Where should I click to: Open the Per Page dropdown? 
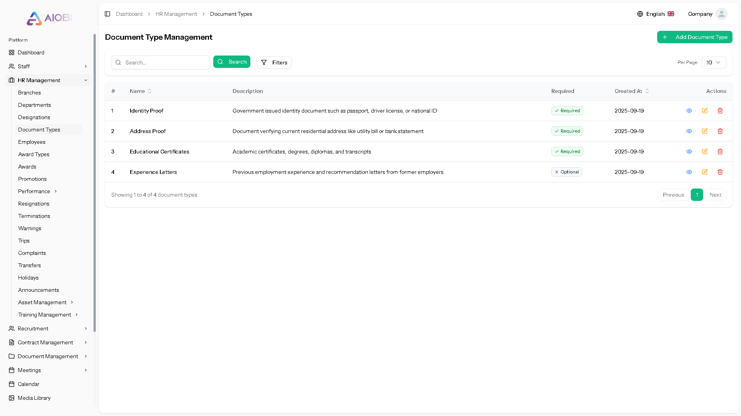[713, 62]
